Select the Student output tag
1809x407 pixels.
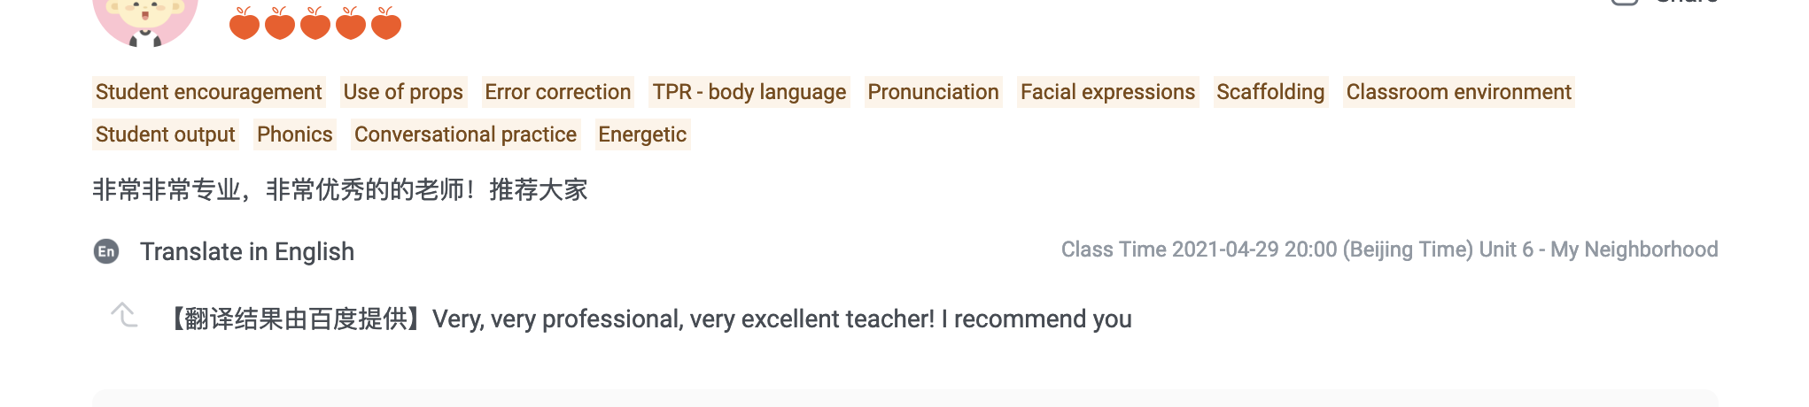pyautogui.click(x=166, y=134)
